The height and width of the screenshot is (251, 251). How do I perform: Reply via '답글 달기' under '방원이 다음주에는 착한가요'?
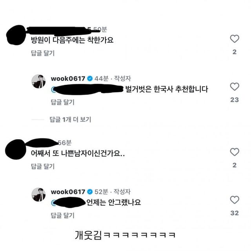pyautogui.click(x=43, y=53)
